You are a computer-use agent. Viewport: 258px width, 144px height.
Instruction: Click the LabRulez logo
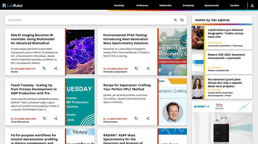[x=13, y=5]
